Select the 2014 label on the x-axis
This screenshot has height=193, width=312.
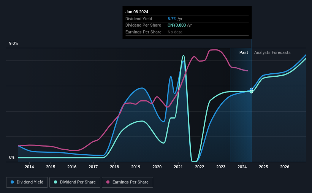pos(29,167)
